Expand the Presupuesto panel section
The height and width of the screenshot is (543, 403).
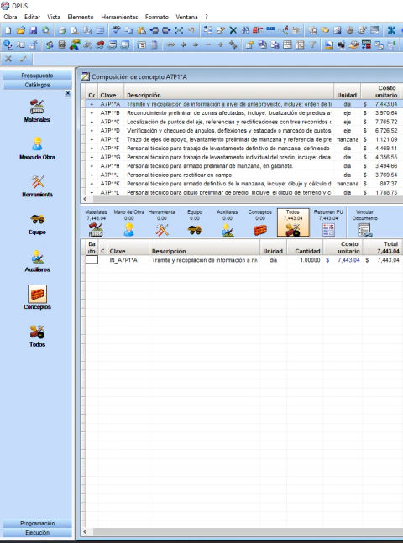(37, 76)
